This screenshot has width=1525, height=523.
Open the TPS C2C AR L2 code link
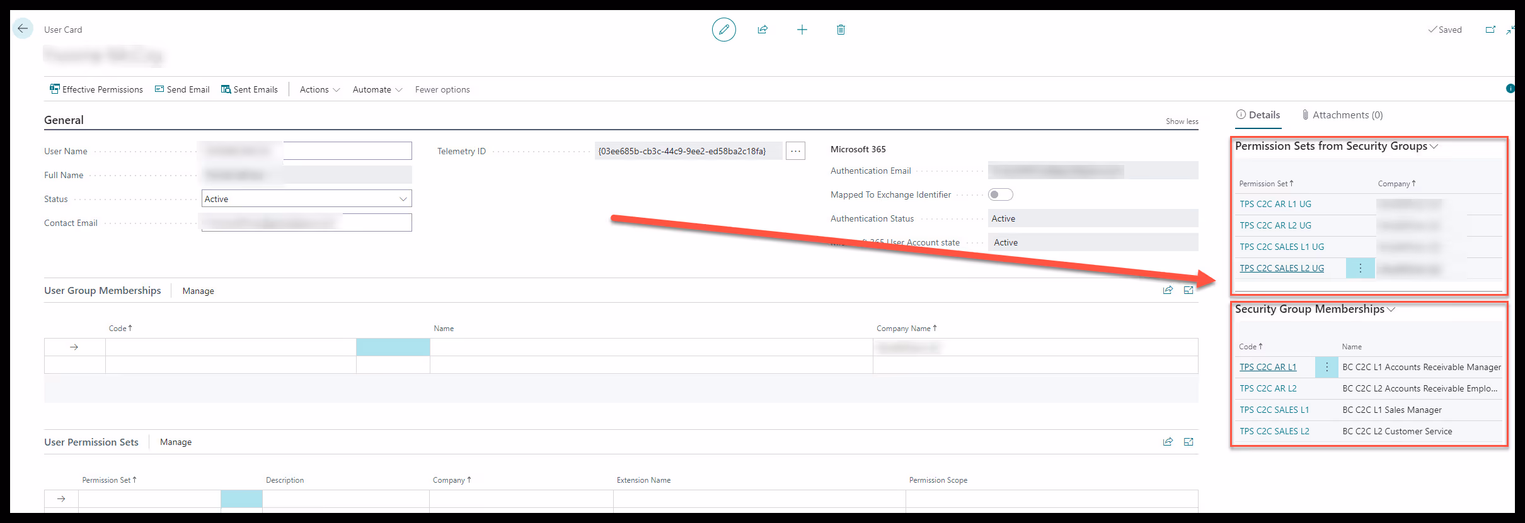point(1268,388)
